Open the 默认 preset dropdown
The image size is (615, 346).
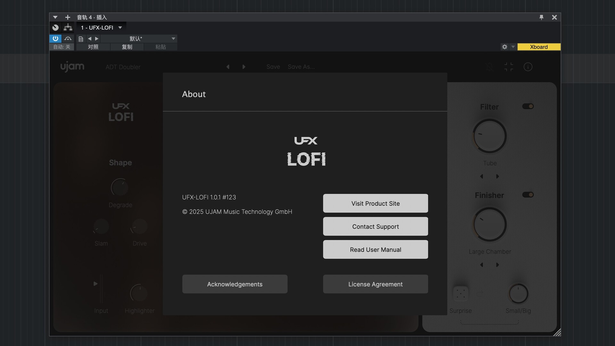coord(173,38)
